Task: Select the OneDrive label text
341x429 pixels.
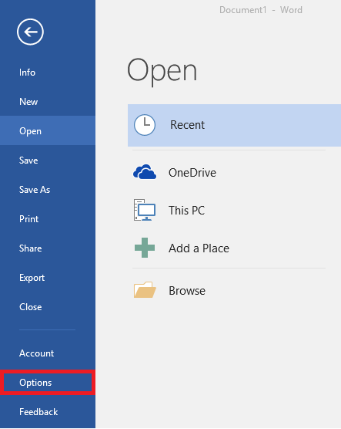Action: pyautogui.click(x=192, y=173)
